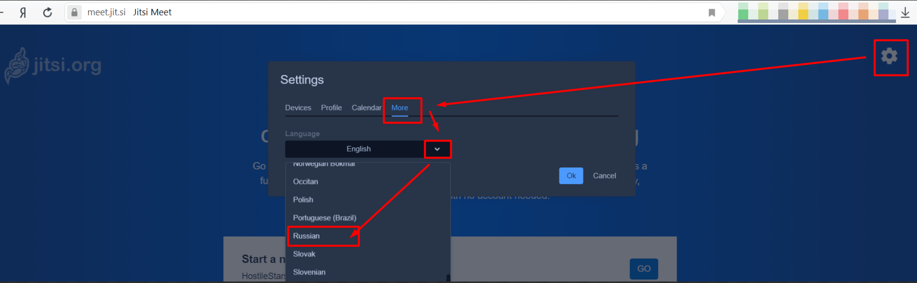917x283 pixels.
Task: Reload the page with refresh icon
Action: click(x=48, y=12)
